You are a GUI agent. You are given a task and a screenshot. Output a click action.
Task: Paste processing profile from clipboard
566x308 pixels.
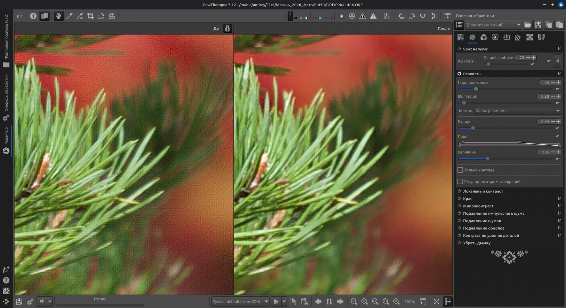tap(559, 25)
